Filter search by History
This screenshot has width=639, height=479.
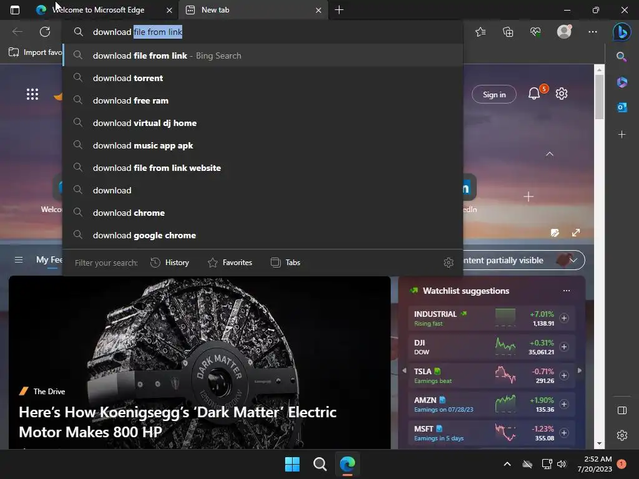tap(170, 263)
